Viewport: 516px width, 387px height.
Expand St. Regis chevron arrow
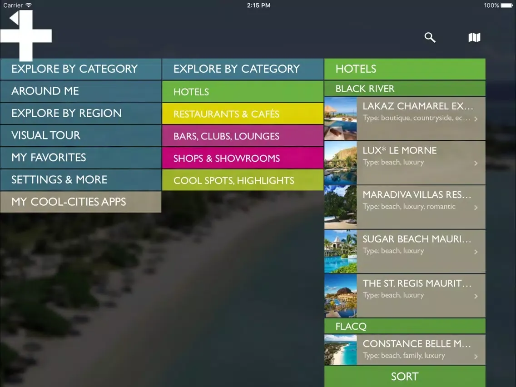coord(476,297)
